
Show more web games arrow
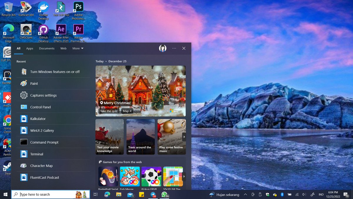184,177
